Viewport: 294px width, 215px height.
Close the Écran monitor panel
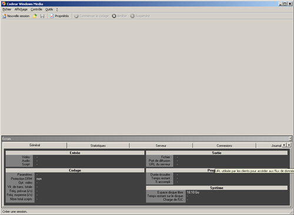coord(290,139)
